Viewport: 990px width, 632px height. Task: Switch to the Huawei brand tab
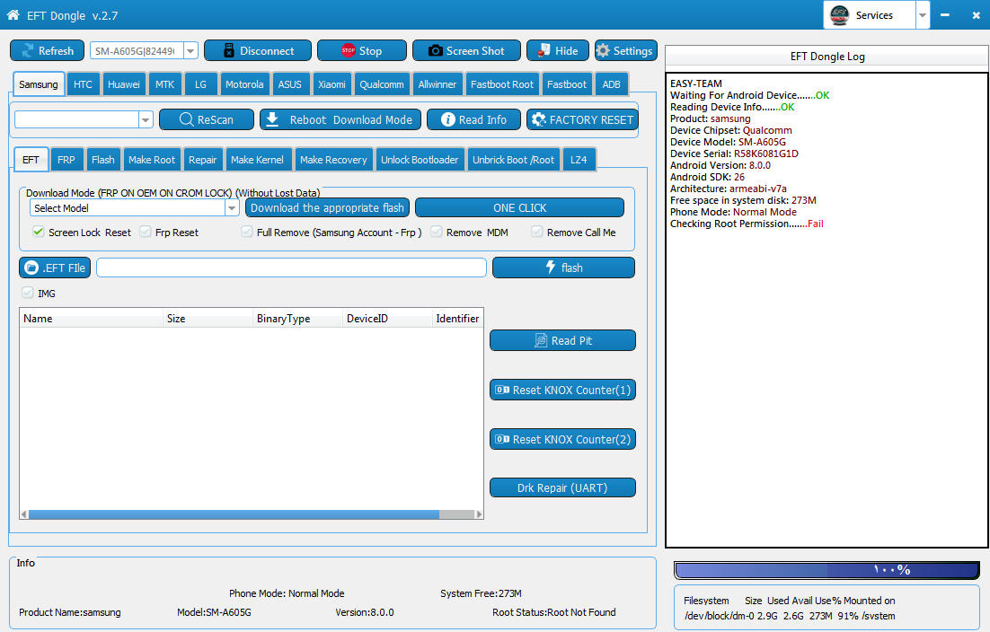124,83
